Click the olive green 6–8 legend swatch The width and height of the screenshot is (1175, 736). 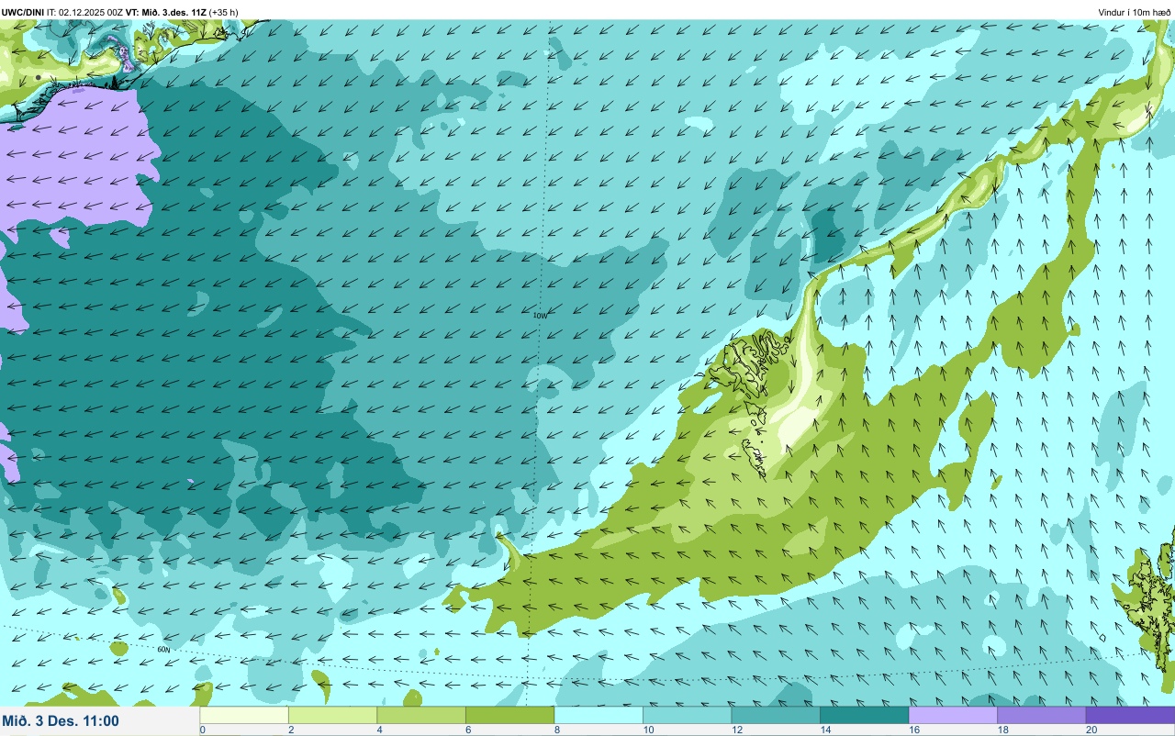(509, 715)
